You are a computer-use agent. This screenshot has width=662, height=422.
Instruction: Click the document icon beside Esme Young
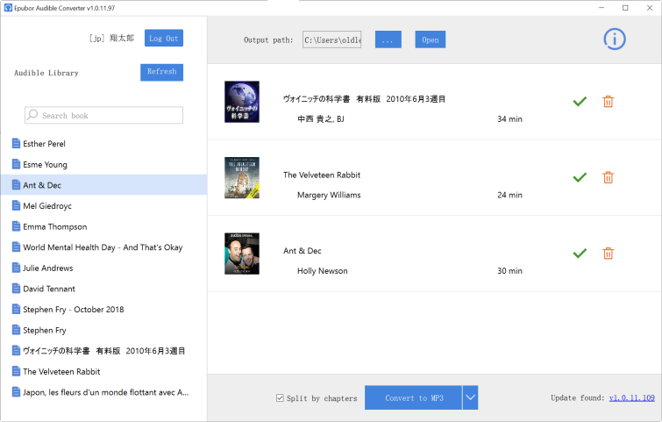pyautogui.click(x=16, y=164)
